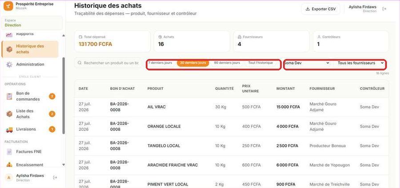Click the Liste des Achats box icon

pos(9,114)
